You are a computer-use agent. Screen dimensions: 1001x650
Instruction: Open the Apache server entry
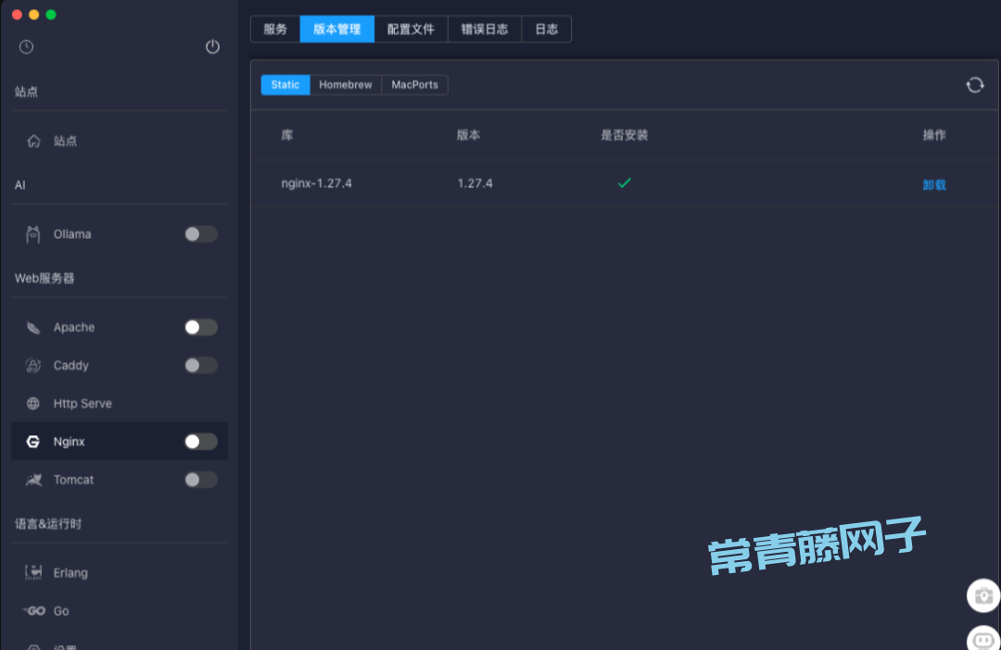coord(74,327)
